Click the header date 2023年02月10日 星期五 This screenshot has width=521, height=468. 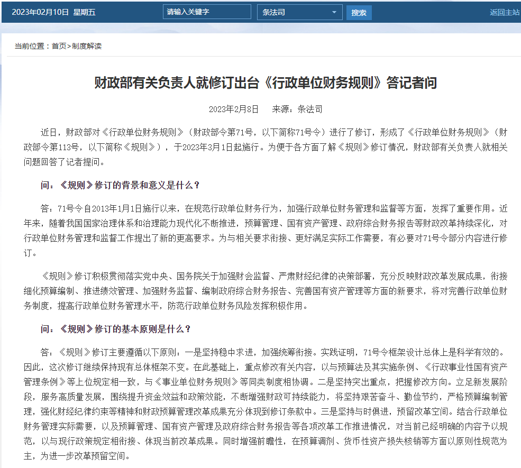tap(54, 12)
